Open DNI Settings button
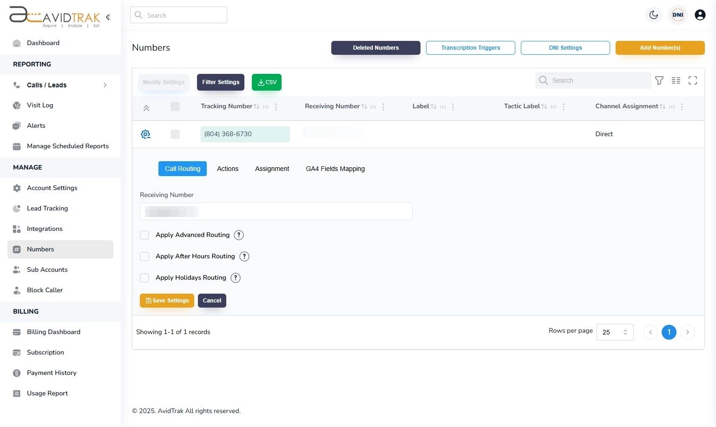Viewport: 716px width, 427px height. (565, 48)
